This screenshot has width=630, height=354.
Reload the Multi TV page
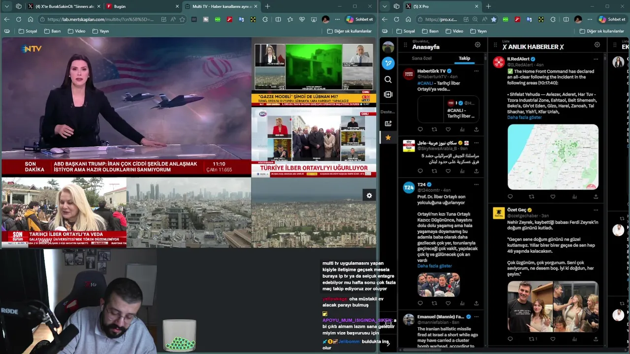18,19
